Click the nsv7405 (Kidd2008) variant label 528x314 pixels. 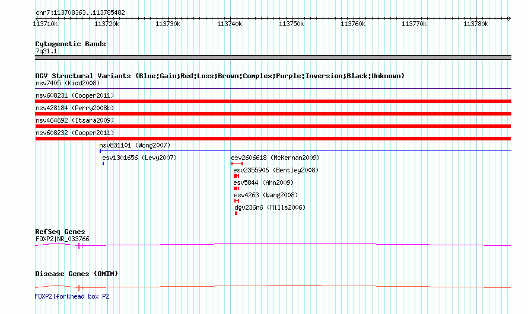point(68,83)
